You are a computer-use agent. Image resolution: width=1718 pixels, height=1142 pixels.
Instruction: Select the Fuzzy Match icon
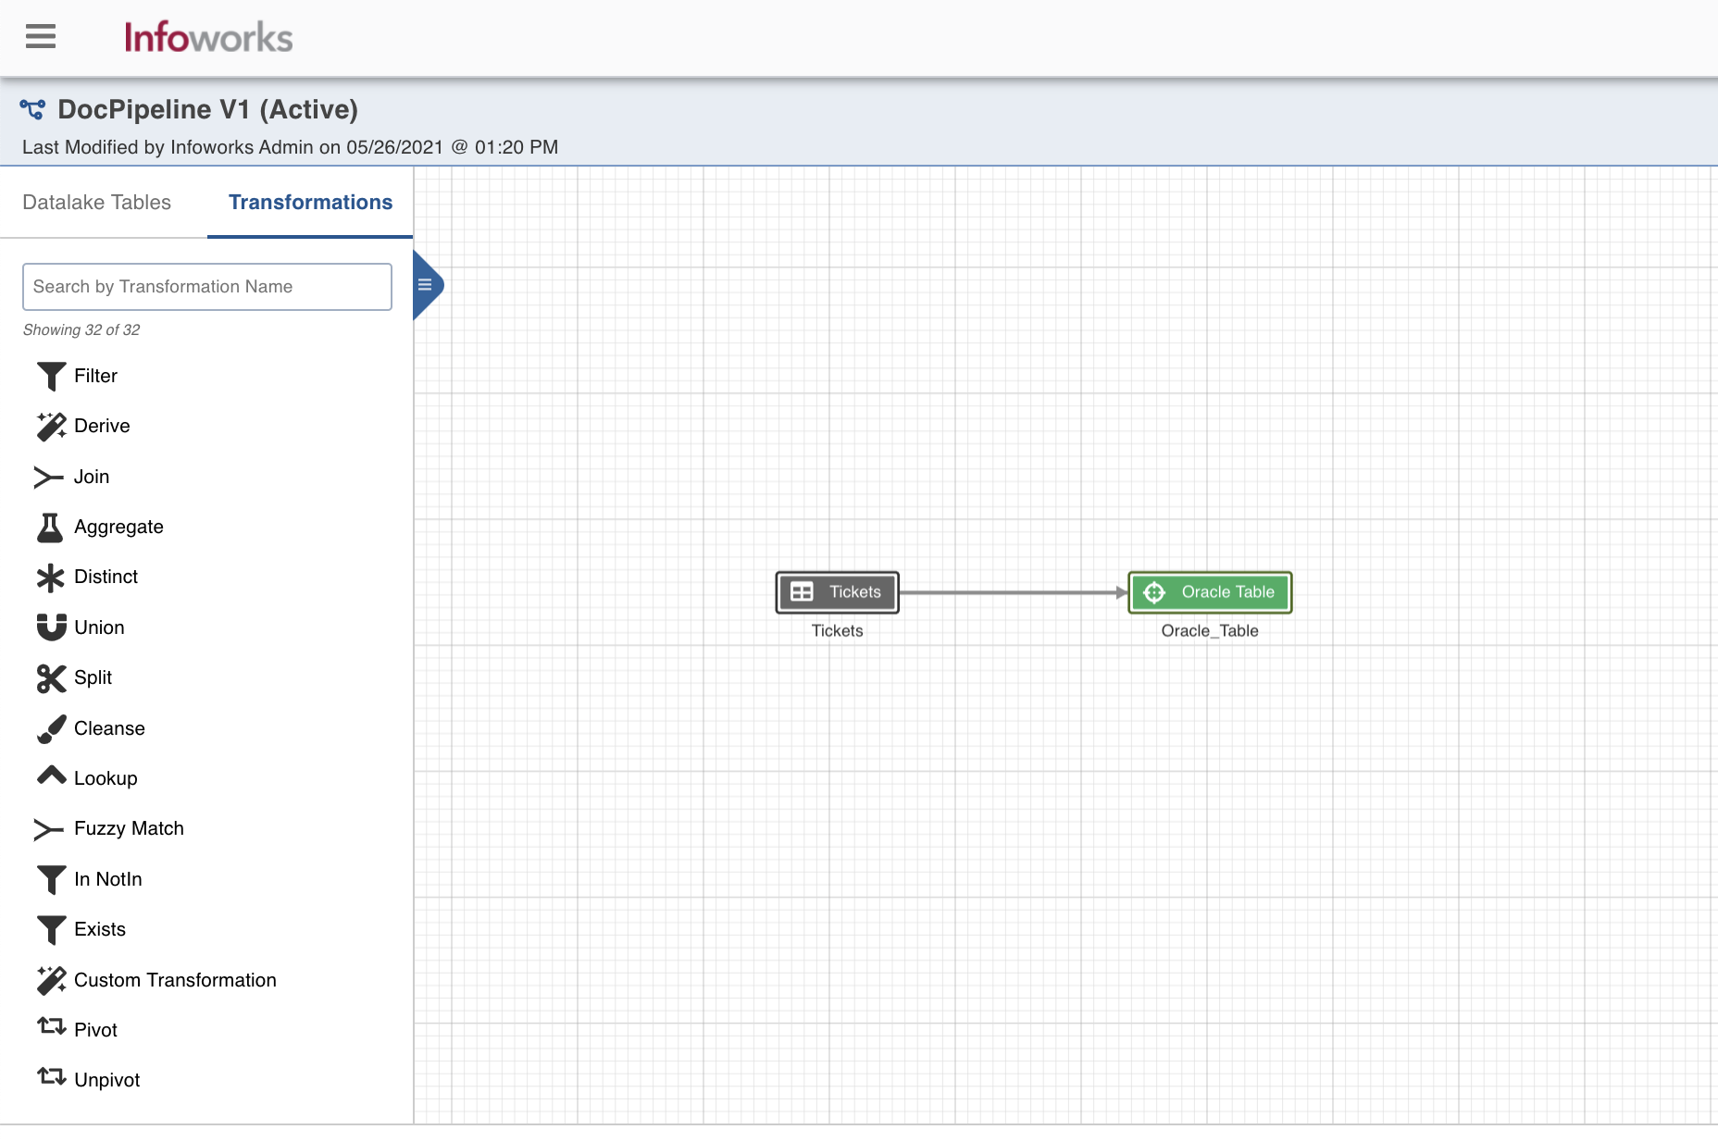49,829
